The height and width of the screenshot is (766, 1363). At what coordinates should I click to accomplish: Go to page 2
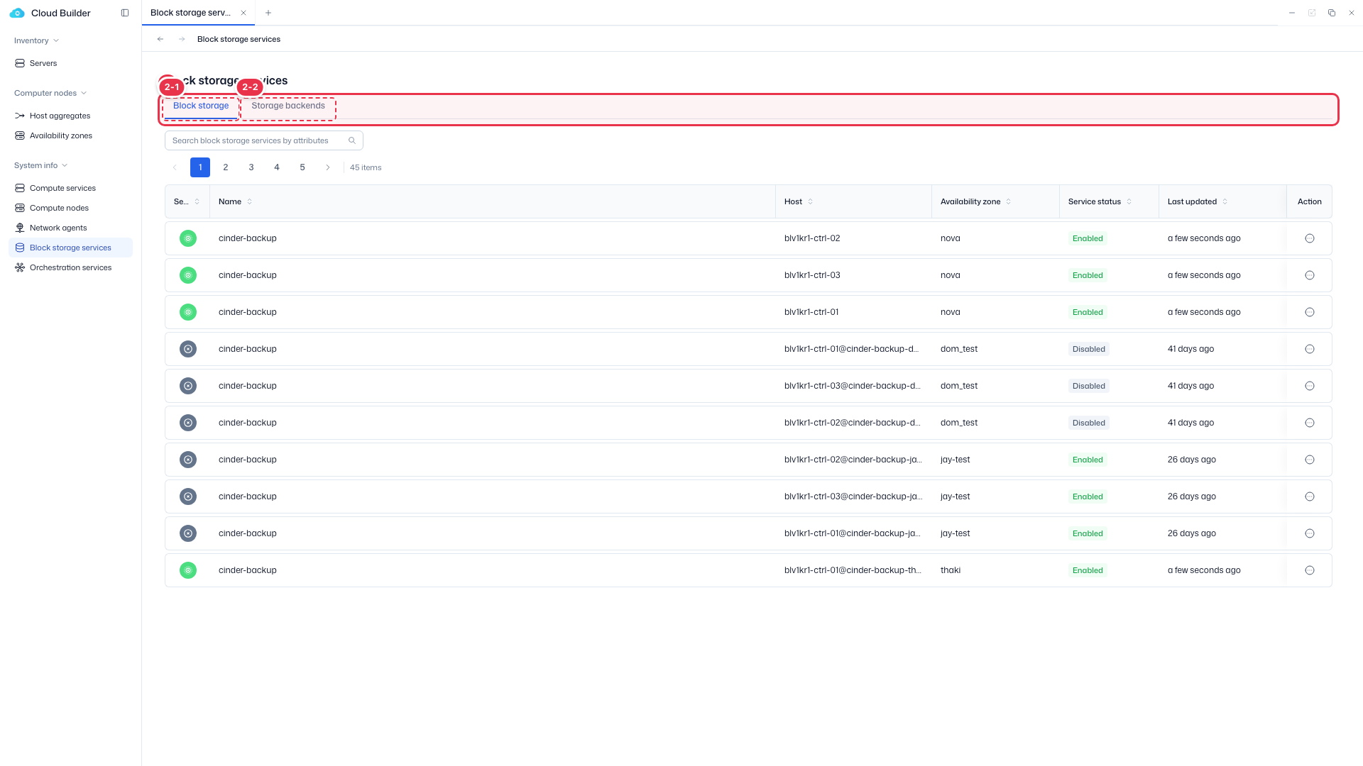(x=226, y=167)
